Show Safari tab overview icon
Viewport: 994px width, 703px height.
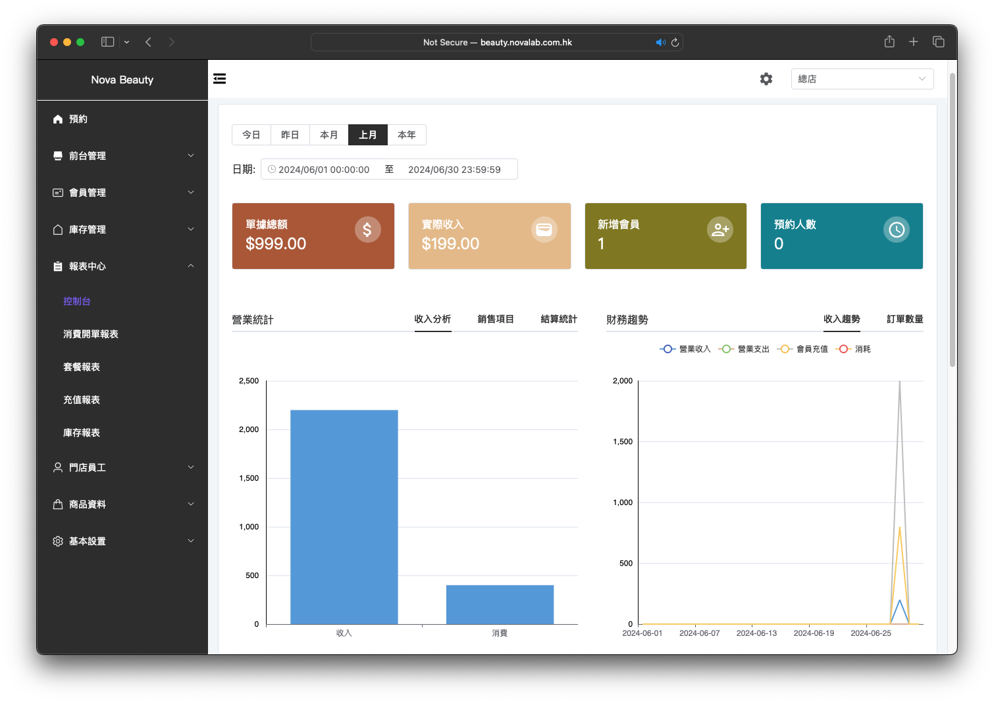click(939, 41)
